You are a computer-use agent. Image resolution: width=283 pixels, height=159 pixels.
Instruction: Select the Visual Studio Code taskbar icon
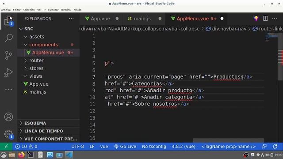(x=69, y=155)
